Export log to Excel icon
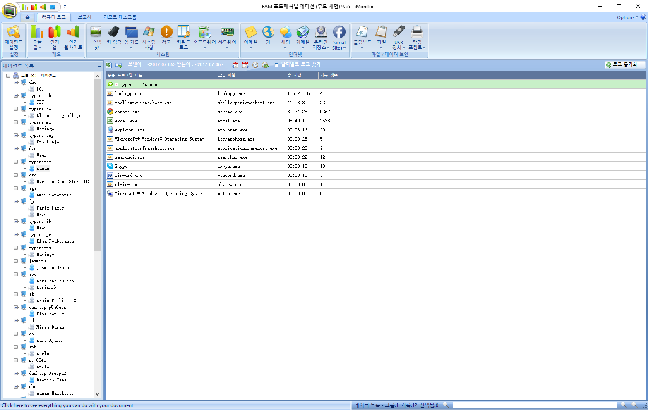This screenshot has height=410, width=648. click(109, 65)
